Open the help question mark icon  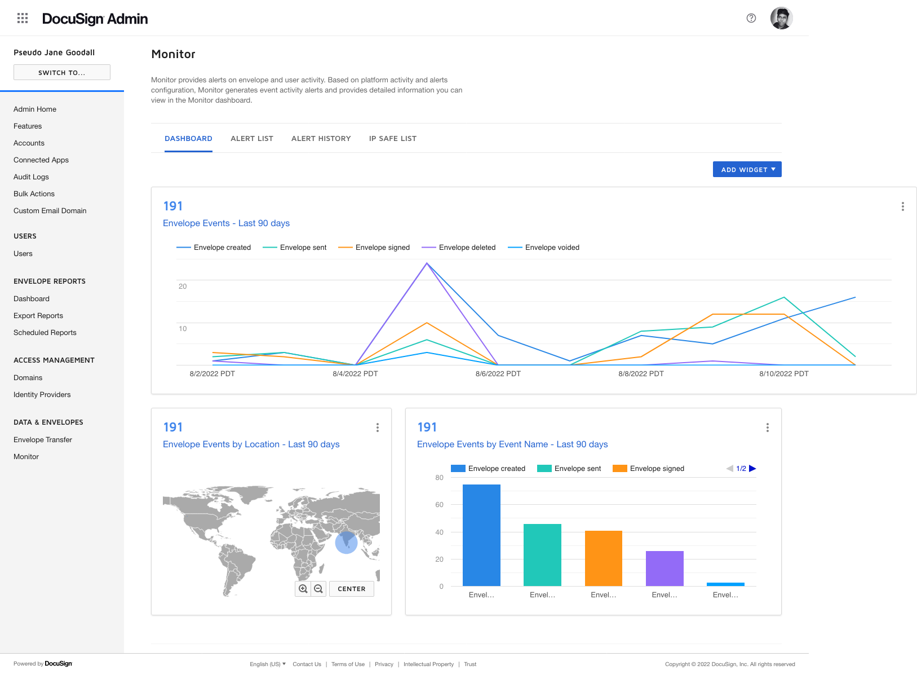(x=751, y=18)
